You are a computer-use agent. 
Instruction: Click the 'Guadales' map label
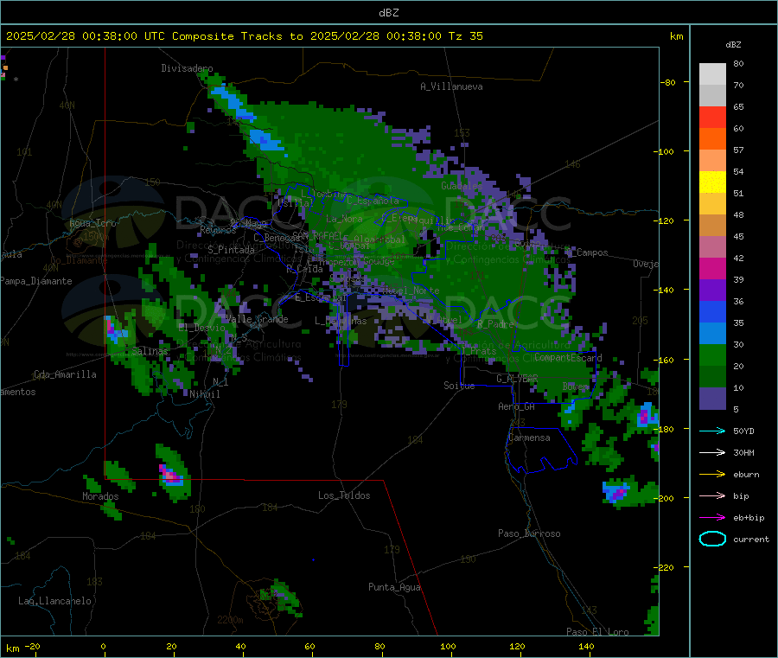tap(462, 186)
